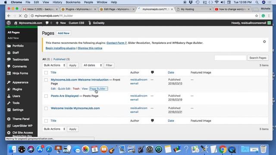This screenshot has width=276, height=155.
Task: Open Comments in the sidebar
Action: [x=19, y=66]
